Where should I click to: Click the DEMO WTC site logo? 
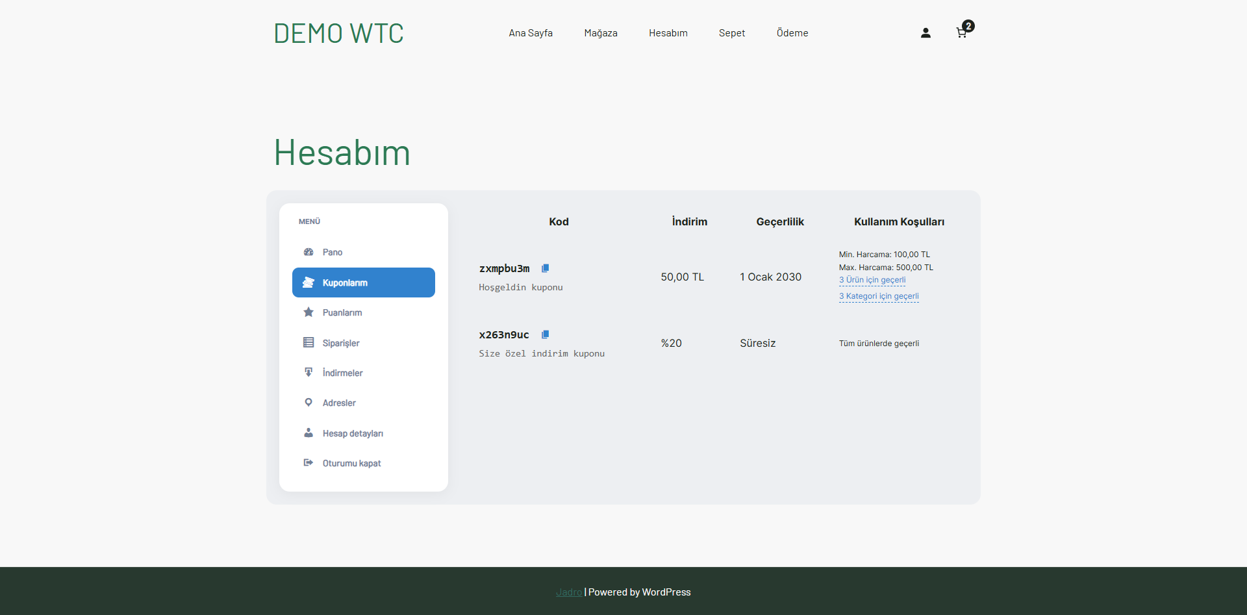[x=338, y=33]
